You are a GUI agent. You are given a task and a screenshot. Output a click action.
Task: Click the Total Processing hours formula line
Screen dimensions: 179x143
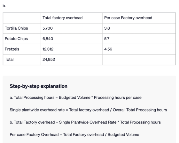pos(75,97)
